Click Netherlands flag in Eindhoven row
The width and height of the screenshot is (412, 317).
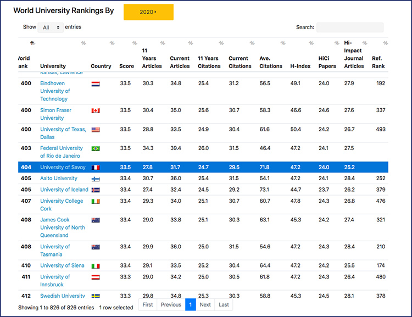click(x=96, y=84)
